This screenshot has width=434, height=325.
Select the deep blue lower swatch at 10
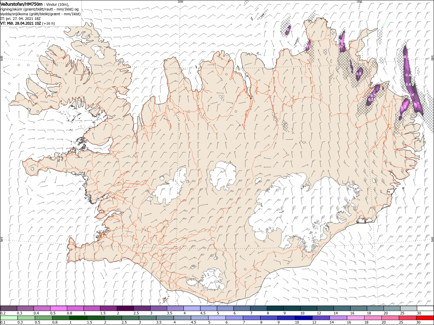303,318
